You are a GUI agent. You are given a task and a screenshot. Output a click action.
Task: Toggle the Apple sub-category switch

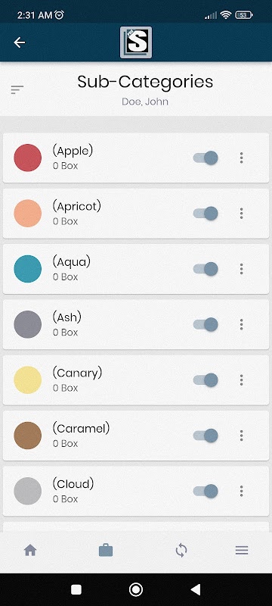point(206,158)
